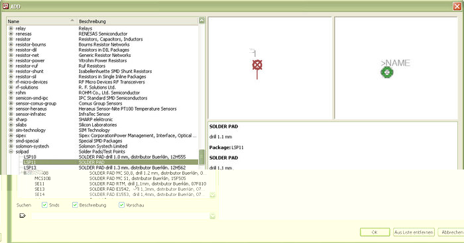Expand the sipex library node
The width and height of the screenshot is (464, 243).
pyautogui.click(x=11, y=135)
